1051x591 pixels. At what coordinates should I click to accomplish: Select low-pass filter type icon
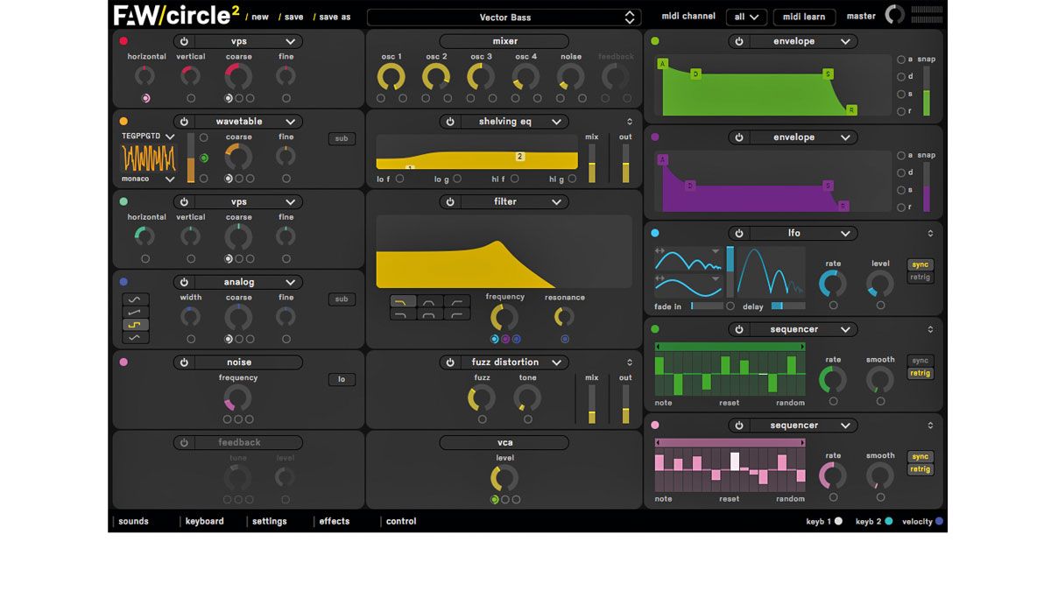click(x=403, y=302)
